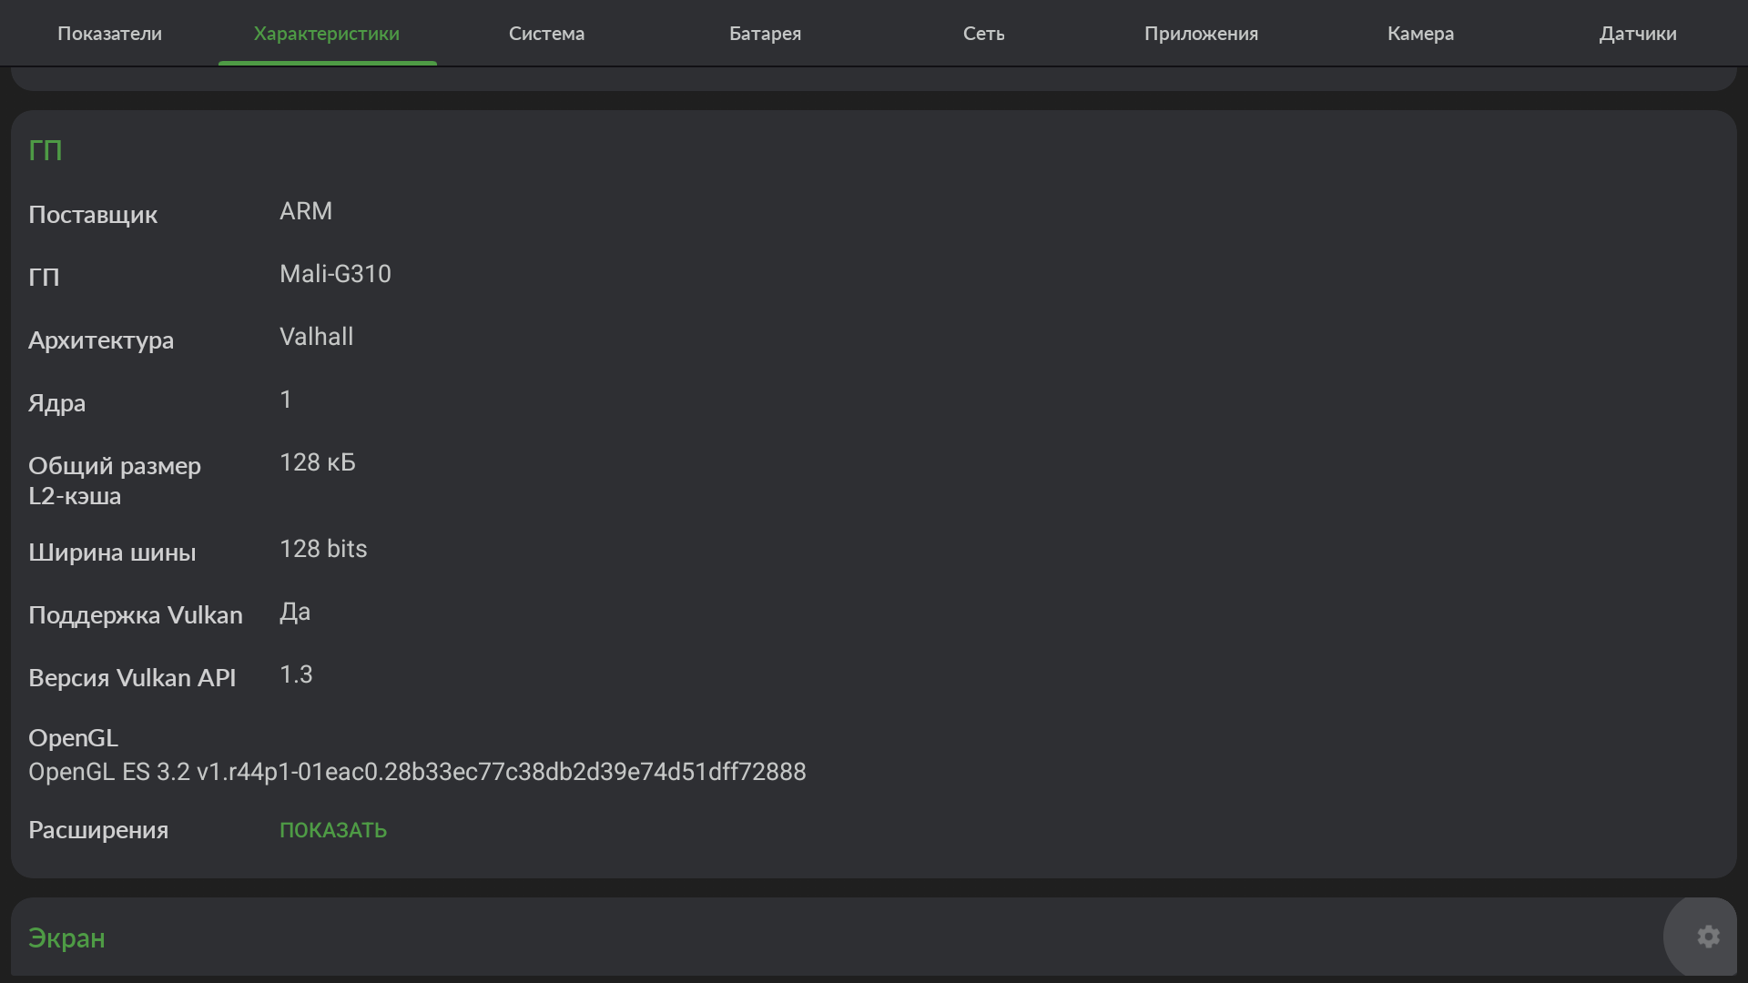This screenshot has width=1748, height=983.
Task: Click the 128 кБ cache size value
Action: [x=318, y=462]
